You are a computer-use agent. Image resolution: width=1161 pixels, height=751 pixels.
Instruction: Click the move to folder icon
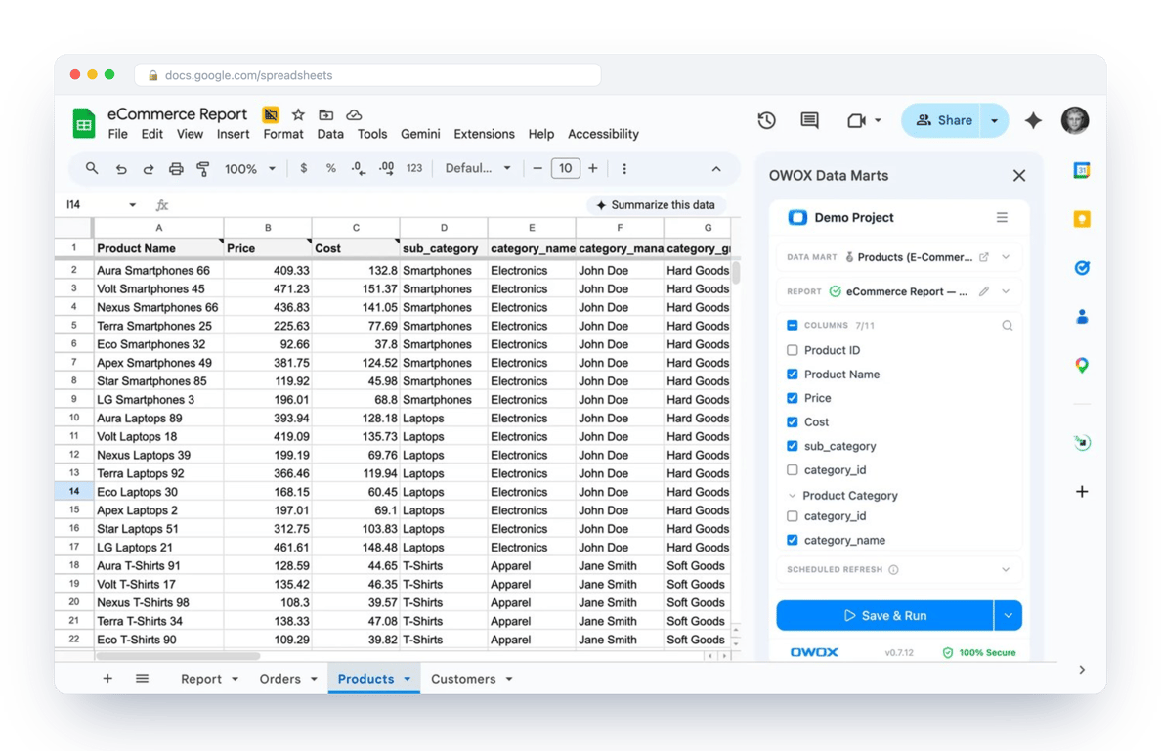(325, 114)
